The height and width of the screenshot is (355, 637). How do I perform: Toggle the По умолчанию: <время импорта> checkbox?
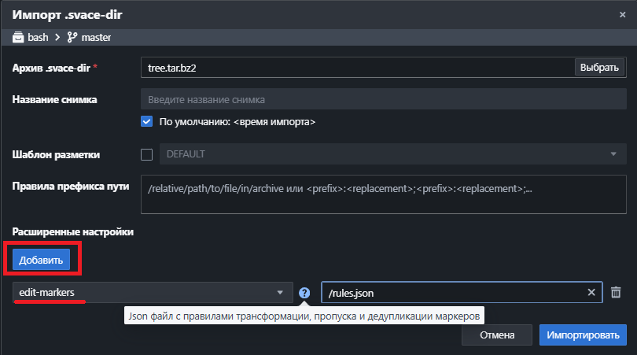coord(146,122)
